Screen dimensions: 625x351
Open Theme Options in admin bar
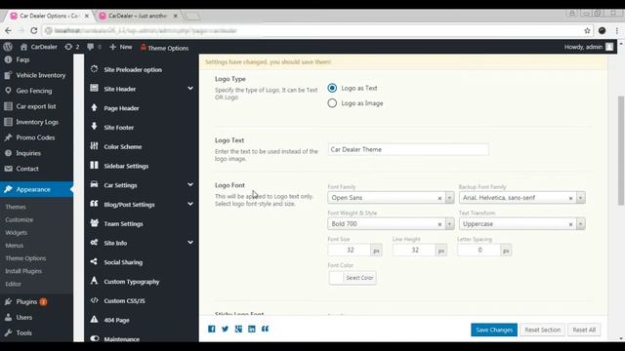164,48
